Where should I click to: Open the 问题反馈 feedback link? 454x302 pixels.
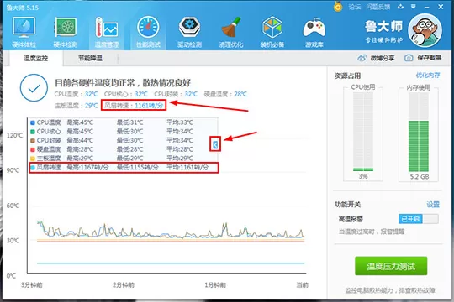click(378, 7)
